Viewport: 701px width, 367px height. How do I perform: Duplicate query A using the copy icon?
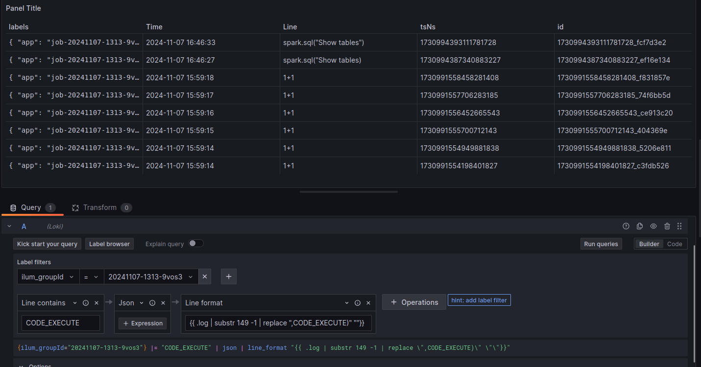coord(640,226)
